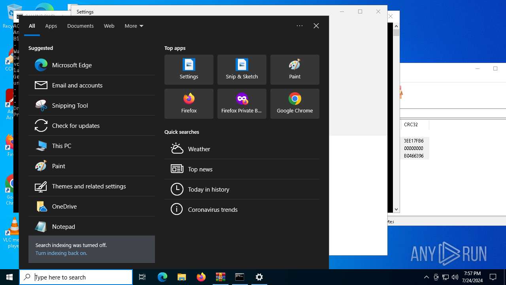Switch to Settings app in taskbar
This screenshot has width=506, height=285.
[x=259, y=277]
